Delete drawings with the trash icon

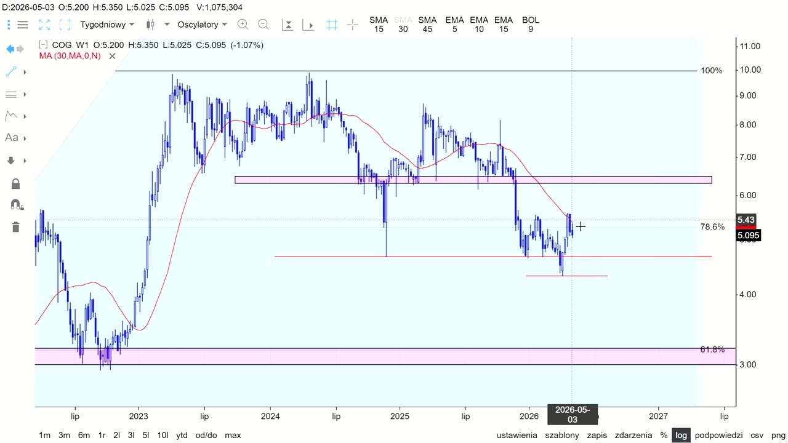pos(15,227)
